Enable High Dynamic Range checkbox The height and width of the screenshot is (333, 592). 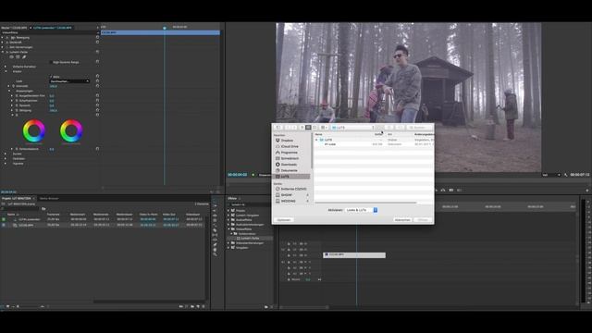point(51,62)
